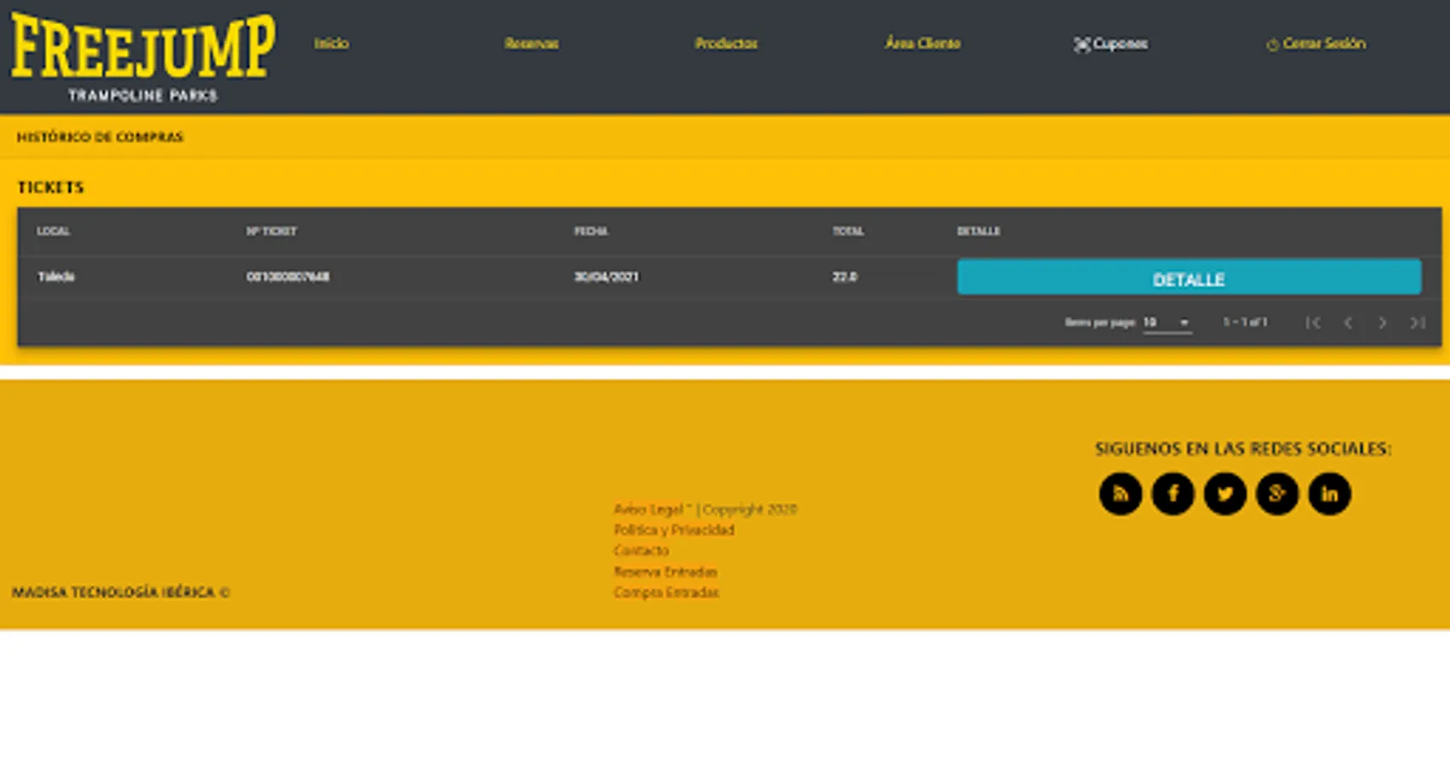Click the TOTAL column header
This screenshot has width=1450, height=767.
(x=849, y=232)
